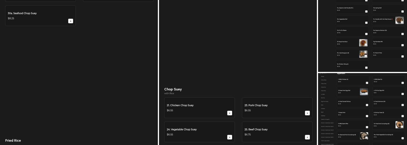Select Fried Rice category in sidebar
This screenshot has height=145, width=407.
[x=323, y=91]
